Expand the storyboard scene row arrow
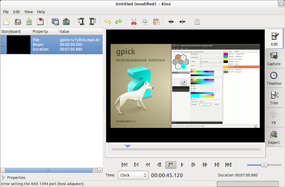 pyautogui.click(x=3, y=44)
